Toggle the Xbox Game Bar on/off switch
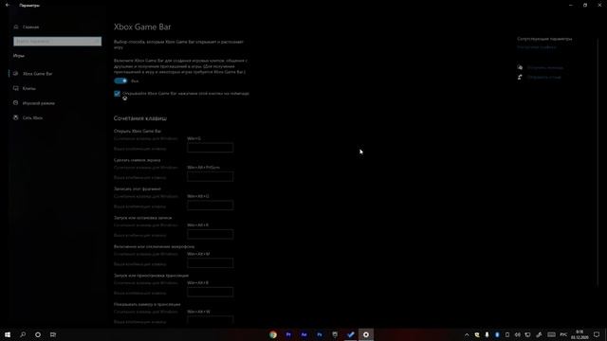Viewport: 607px width, 341px height. pos(120,81)
